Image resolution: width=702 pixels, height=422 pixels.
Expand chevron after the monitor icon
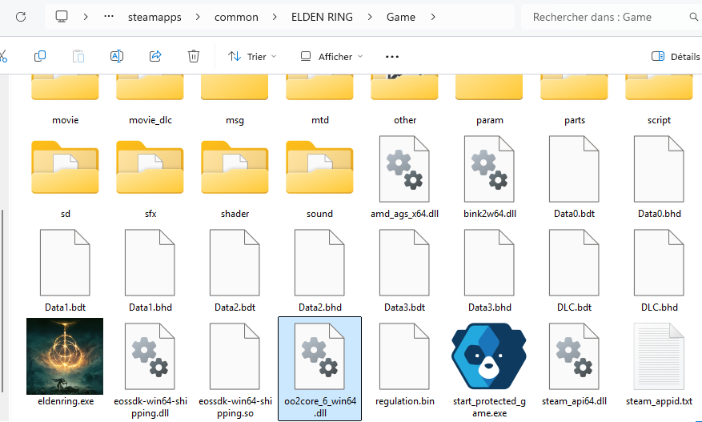pyautogui.click(x=85, y=17)
